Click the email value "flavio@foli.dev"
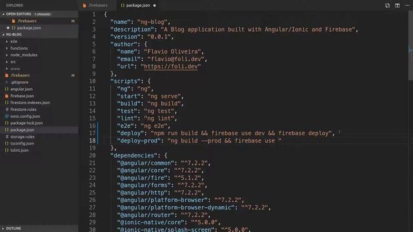413x232 pixels. [176, 59]
